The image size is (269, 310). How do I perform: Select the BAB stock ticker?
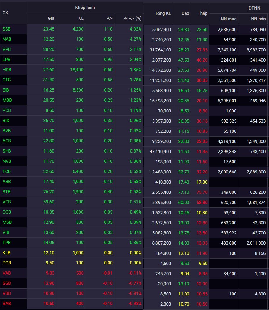click(7, 304)
